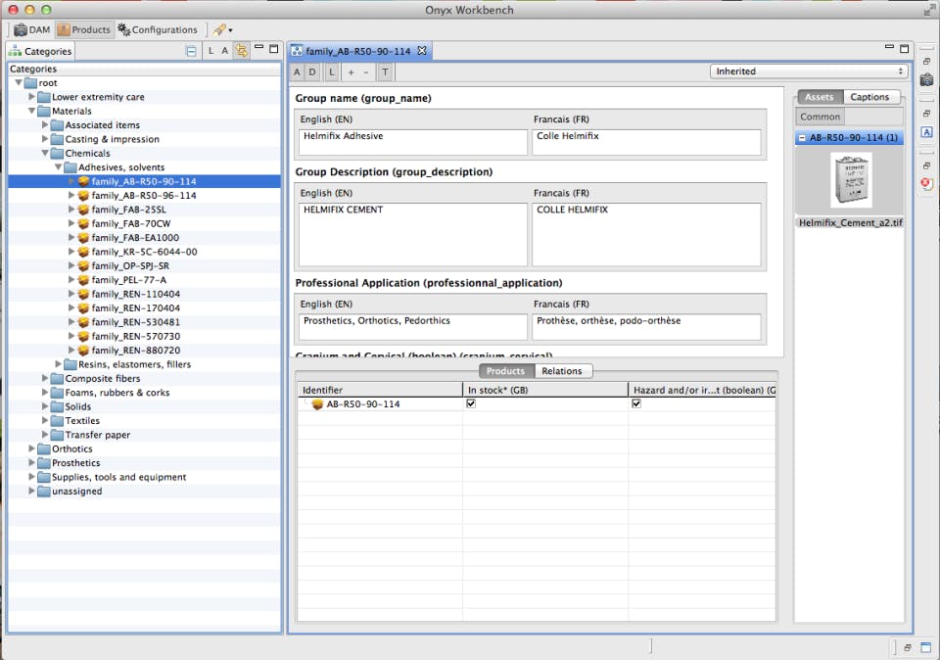Toggle In stock checkbox for AB-R50-90-114
The image size is (940, 660).
pyautogui.click(x=471, y=403)
